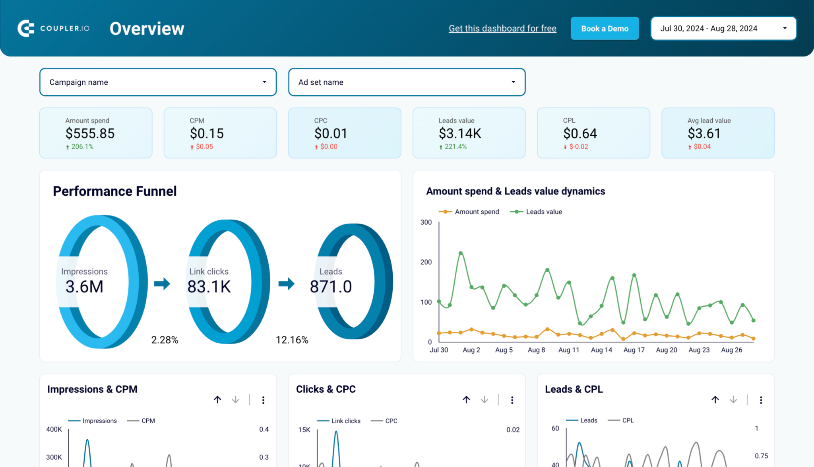Open the Ad set name dropdown
This screenshot has width=814, height=467.
click(x=406, y=82)
